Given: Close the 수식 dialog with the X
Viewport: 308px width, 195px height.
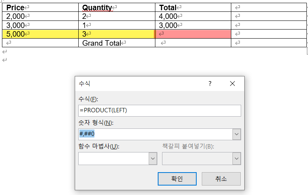Looking at the screenshot, I should pyautogui.click(x=232, y=84).
